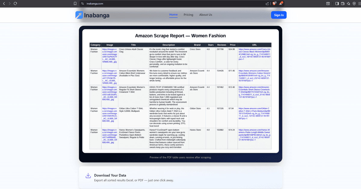Open the Brave Wallet icon
The image size is (361, 189).
point(343,3)
